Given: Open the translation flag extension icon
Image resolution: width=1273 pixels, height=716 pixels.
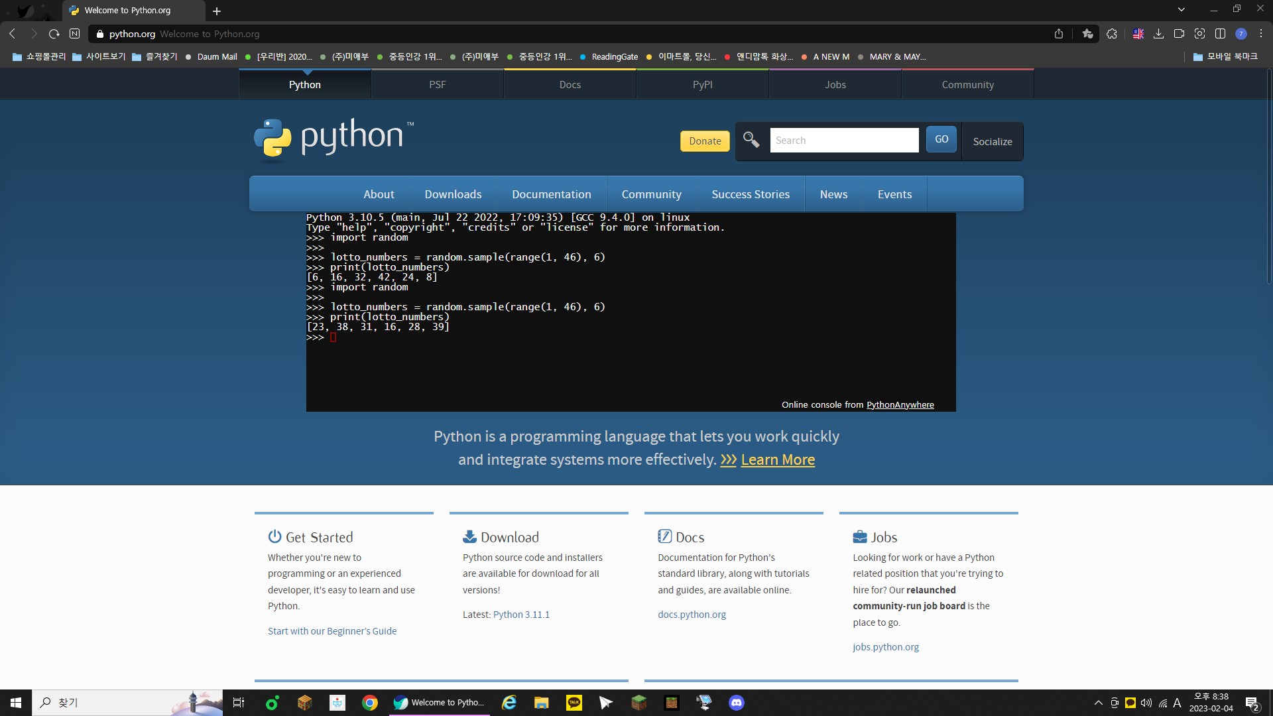Looking at the screenshot, I should 1138,34.
